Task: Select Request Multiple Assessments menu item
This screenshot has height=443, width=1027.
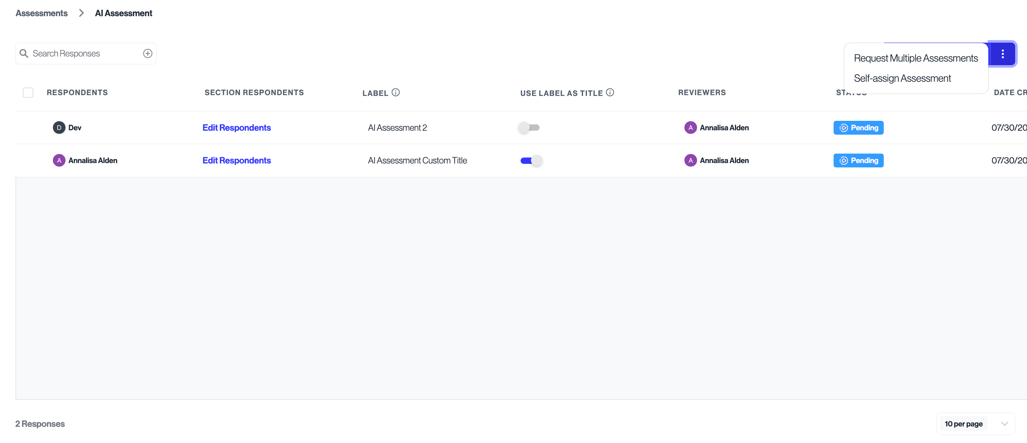Action: click(x=915, y=58)
